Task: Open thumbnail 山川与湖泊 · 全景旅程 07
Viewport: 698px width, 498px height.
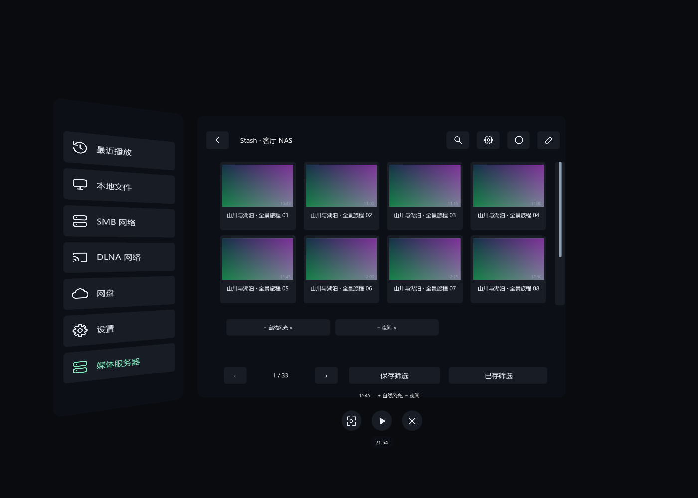Action: click(425, 269)
